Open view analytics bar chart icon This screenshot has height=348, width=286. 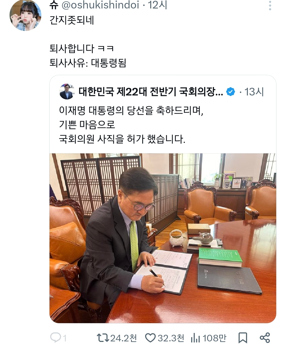coord(195,338)
